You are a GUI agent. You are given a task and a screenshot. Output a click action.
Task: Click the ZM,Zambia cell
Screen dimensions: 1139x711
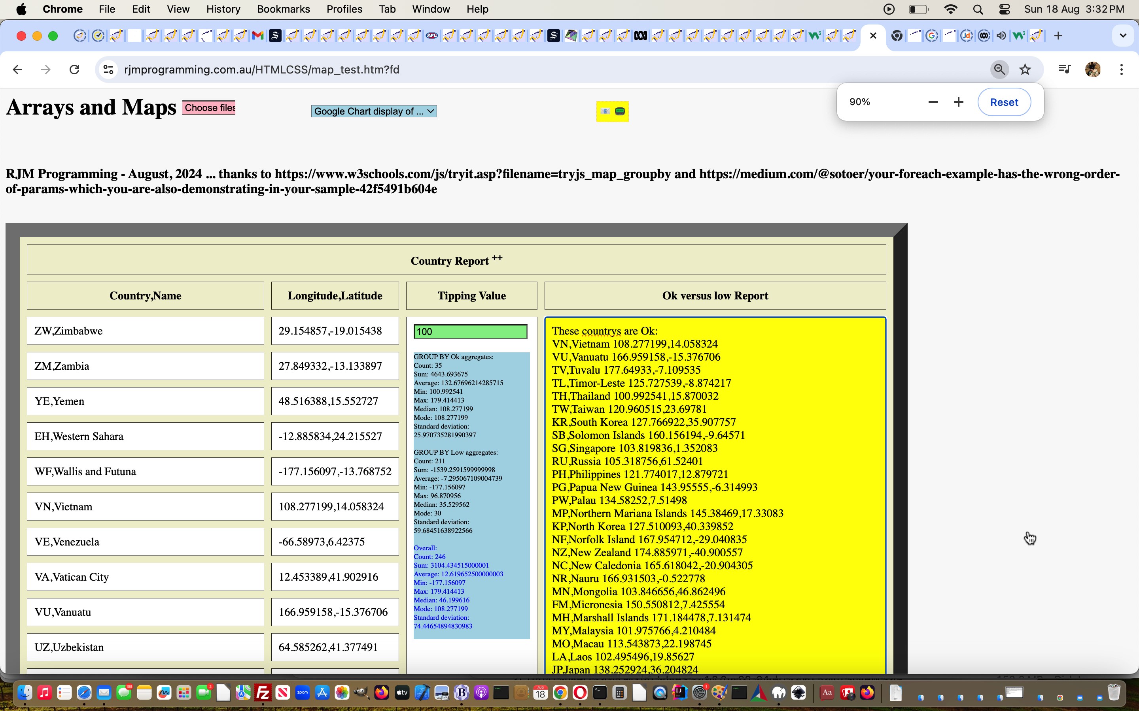point(145,366)
